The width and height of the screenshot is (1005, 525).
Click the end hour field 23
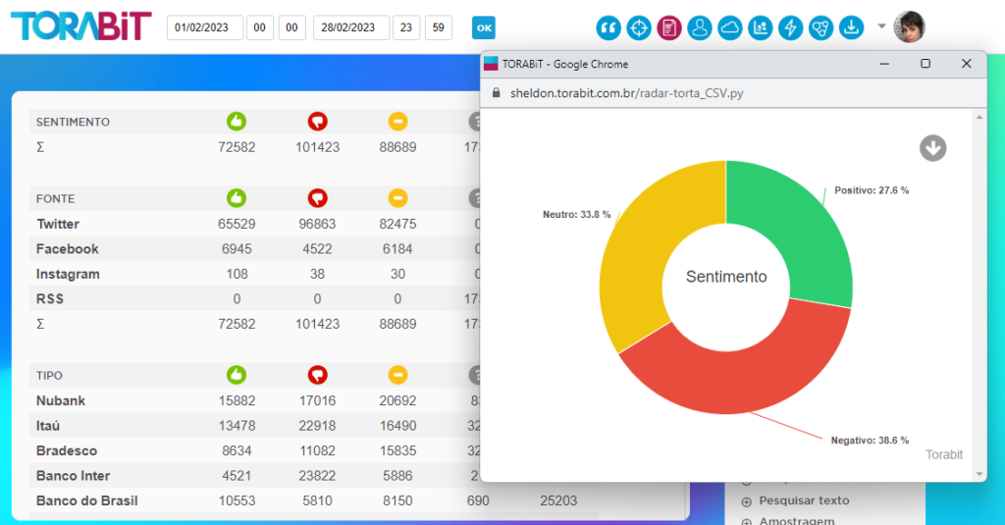406,27
